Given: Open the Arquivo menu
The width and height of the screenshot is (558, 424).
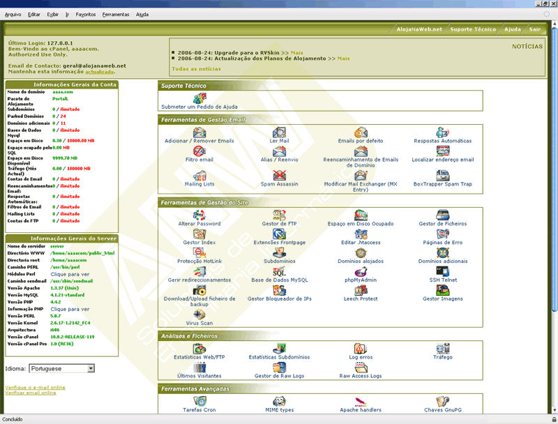Looking at the screenshot, I should pyautogui.click(x=13, y=15).
